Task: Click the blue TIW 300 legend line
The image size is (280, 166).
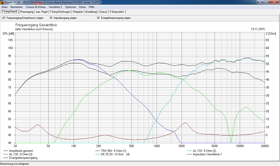Action: [98, 150]
